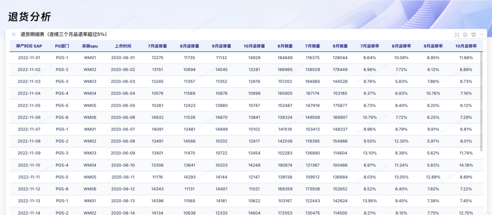This screenshot has width=492, height=215.
Task: Click the 10月返修率 column header
Action: [x=466, y=46]
